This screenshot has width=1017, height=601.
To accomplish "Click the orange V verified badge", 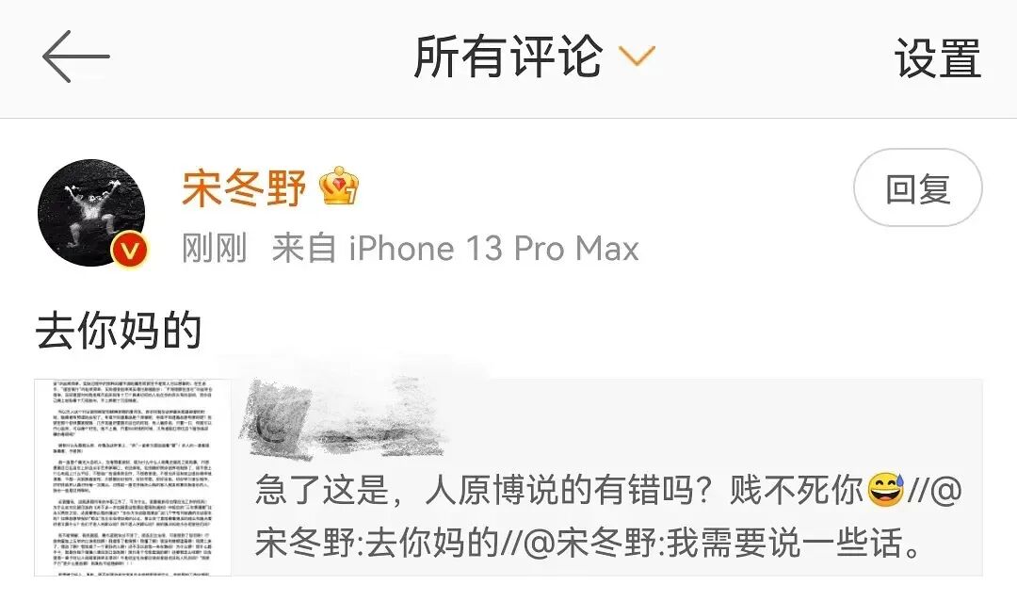I will coord(130,250).
